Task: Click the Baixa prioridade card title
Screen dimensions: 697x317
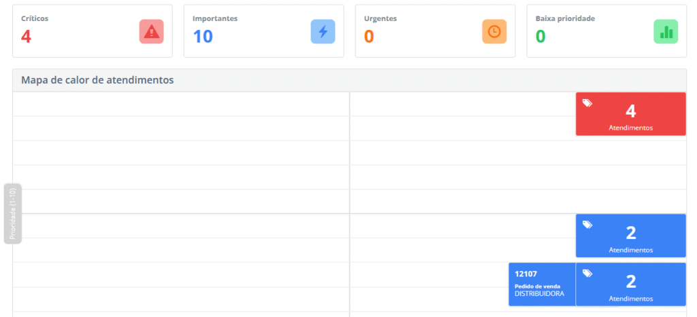Action: 565,18
